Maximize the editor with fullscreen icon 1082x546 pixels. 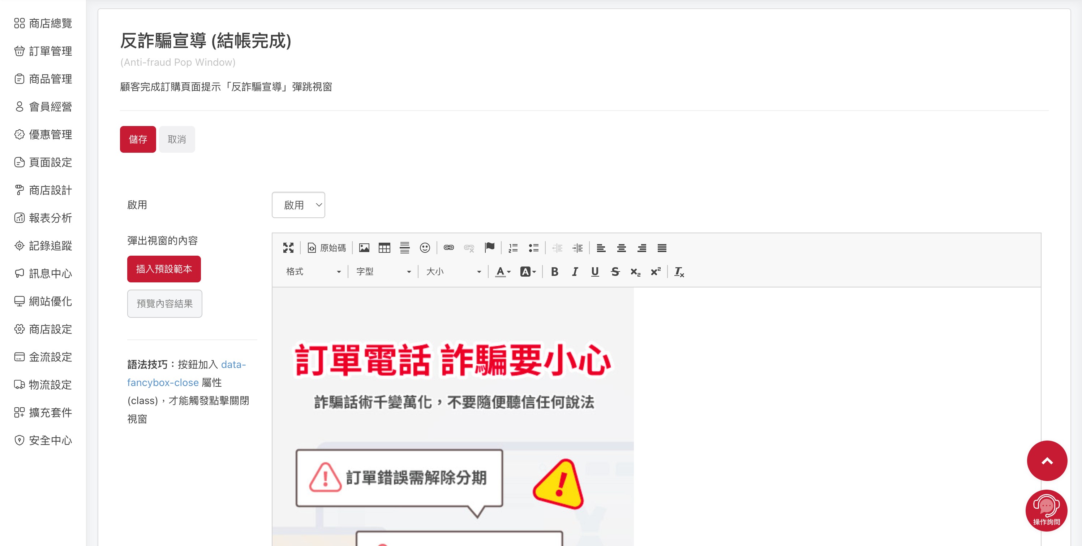(288, 248)
